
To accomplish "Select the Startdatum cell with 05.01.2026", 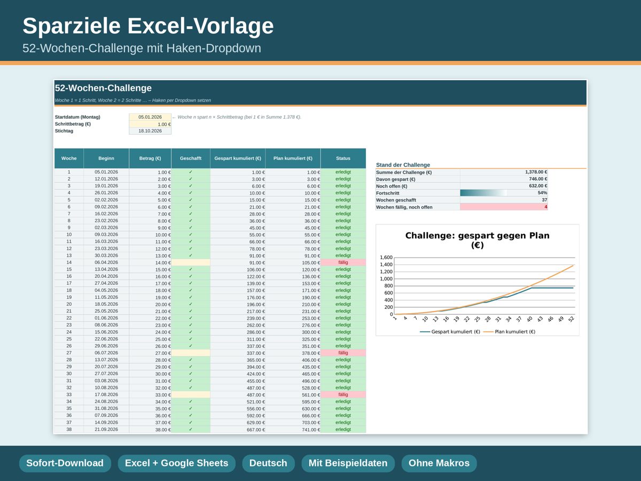I will (150, 117).
